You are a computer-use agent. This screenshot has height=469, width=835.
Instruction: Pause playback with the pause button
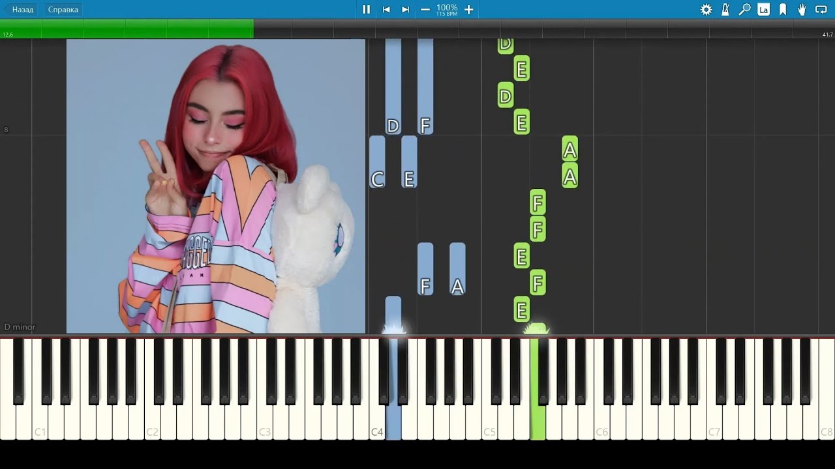point(366,10)
